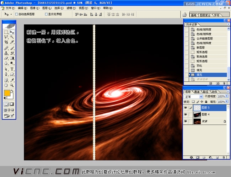Enable Show Bounding Box checkbox
The width and height of the screenshot is (231, 177).
point(46,14)
